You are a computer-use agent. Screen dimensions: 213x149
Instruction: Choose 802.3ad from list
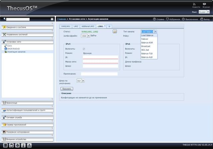click(149, 50)
